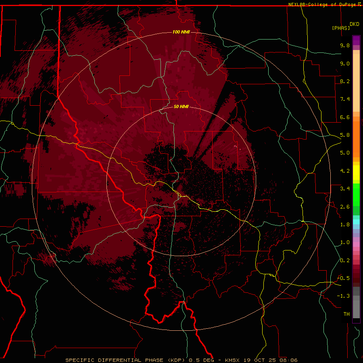Click the 8.2 scale value
This screenshot has height=363, width=363.
pos(345,81)
